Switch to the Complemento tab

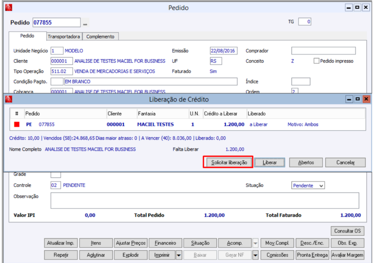pos(100,37)
